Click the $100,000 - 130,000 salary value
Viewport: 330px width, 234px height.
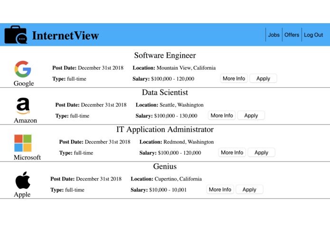(176, 116)
